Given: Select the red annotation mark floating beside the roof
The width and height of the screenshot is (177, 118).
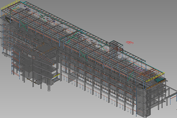Looking at the screenshot, I should click(x=130, y=42).
